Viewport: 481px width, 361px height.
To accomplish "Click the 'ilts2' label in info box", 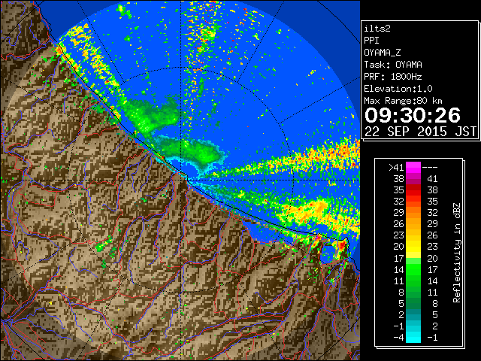I will pyautogui.click(x=377, y=29).
